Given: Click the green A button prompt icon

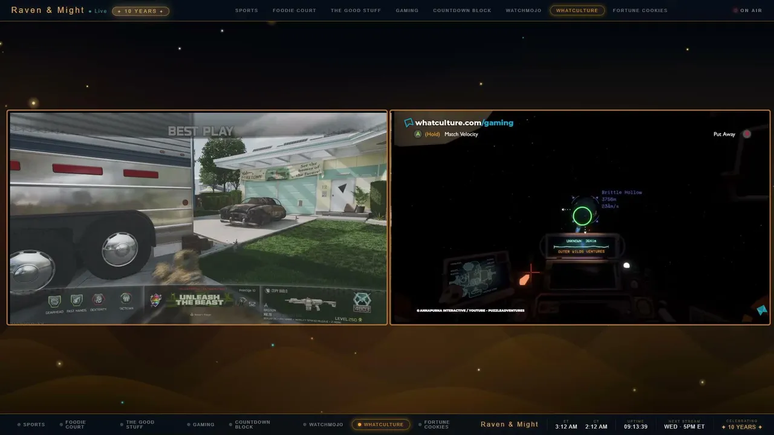Looking at the screenshot, I should click(417, 134).
